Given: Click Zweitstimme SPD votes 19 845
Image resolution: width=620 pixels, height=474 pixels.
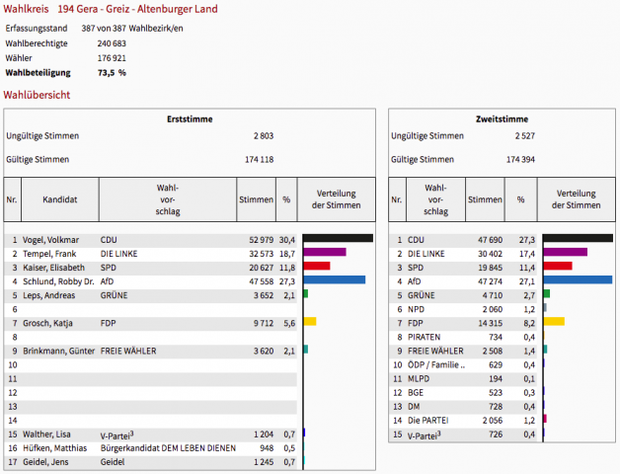Looking at the screenshot, I should pyautogui.click(x=490, y=268).
